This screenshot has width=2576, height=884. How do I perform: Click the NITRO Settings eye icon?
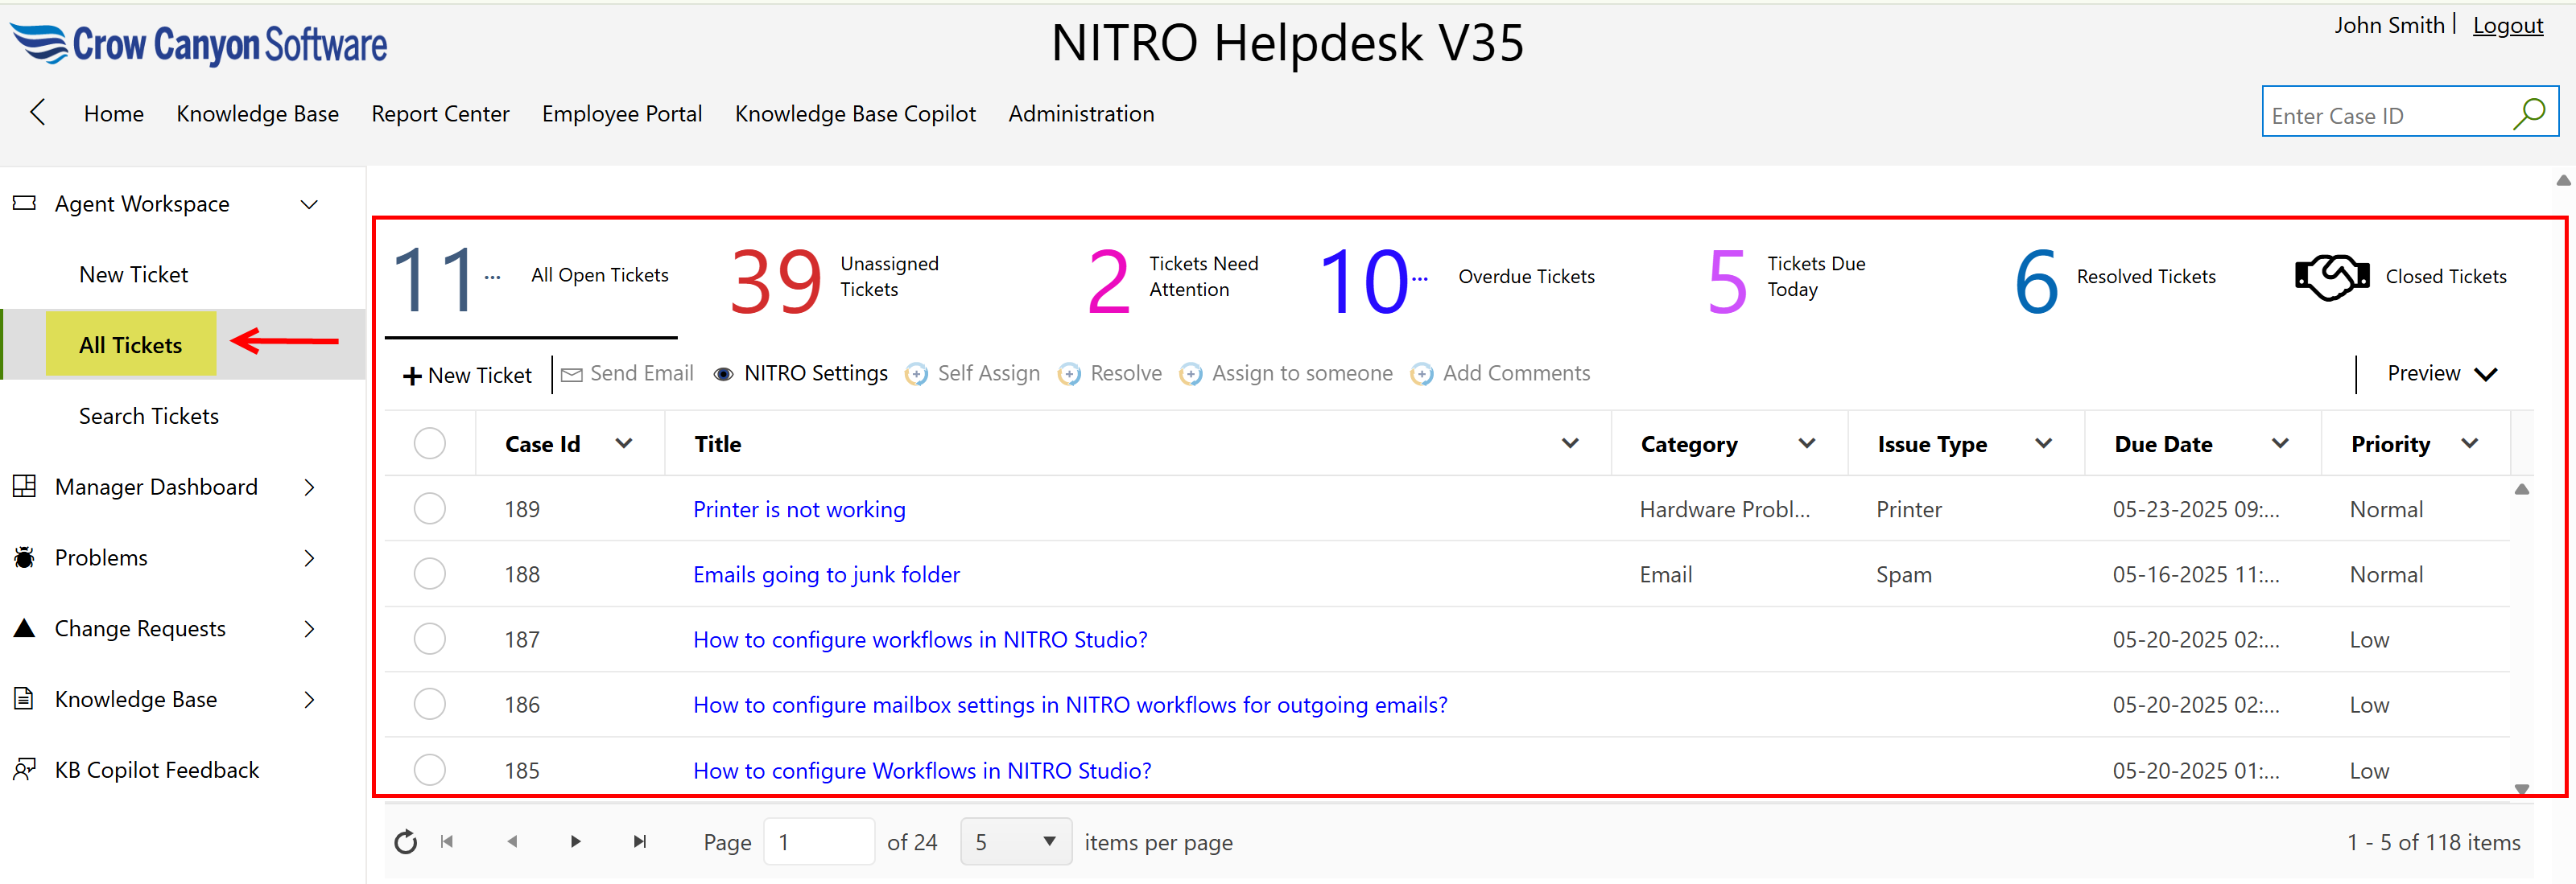(723, 375)
